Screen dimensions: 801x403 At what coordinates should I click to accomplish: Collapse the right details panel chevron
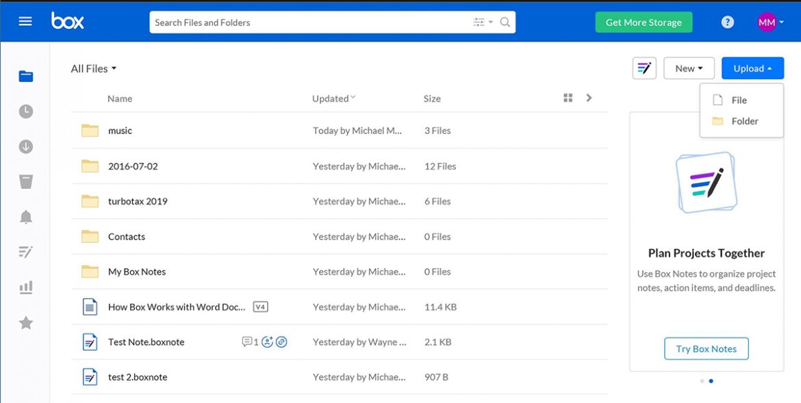(589, 97)
